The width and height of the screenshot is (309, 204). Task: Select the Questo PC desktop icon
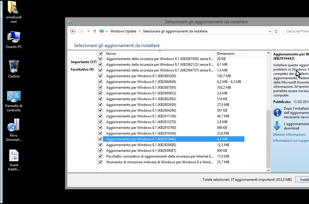tap(14, 40)
